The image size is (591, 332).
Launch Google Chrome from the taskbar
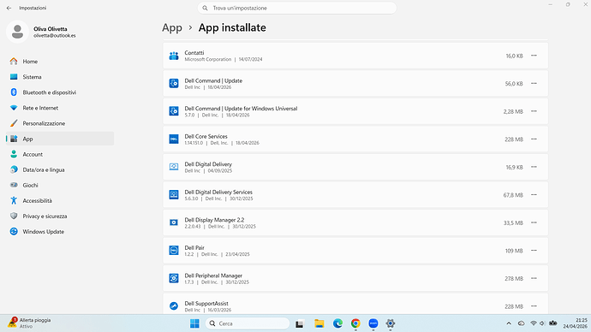pyautogui.click(x=355, y=323)
